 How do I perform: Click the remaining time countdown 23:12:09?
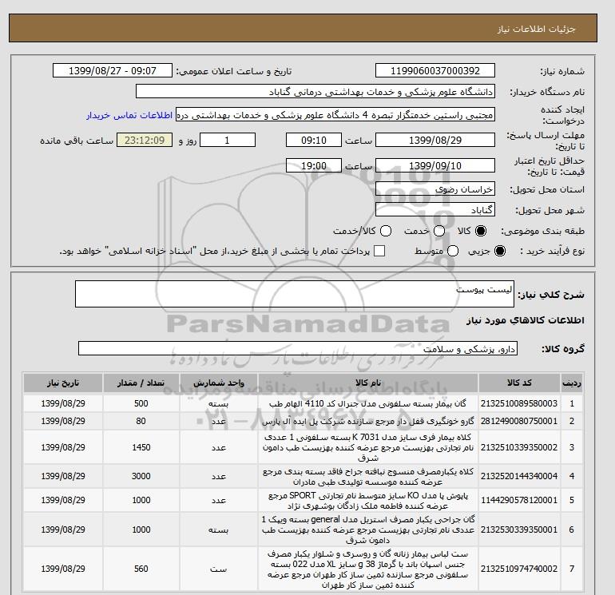pos(145,140)
